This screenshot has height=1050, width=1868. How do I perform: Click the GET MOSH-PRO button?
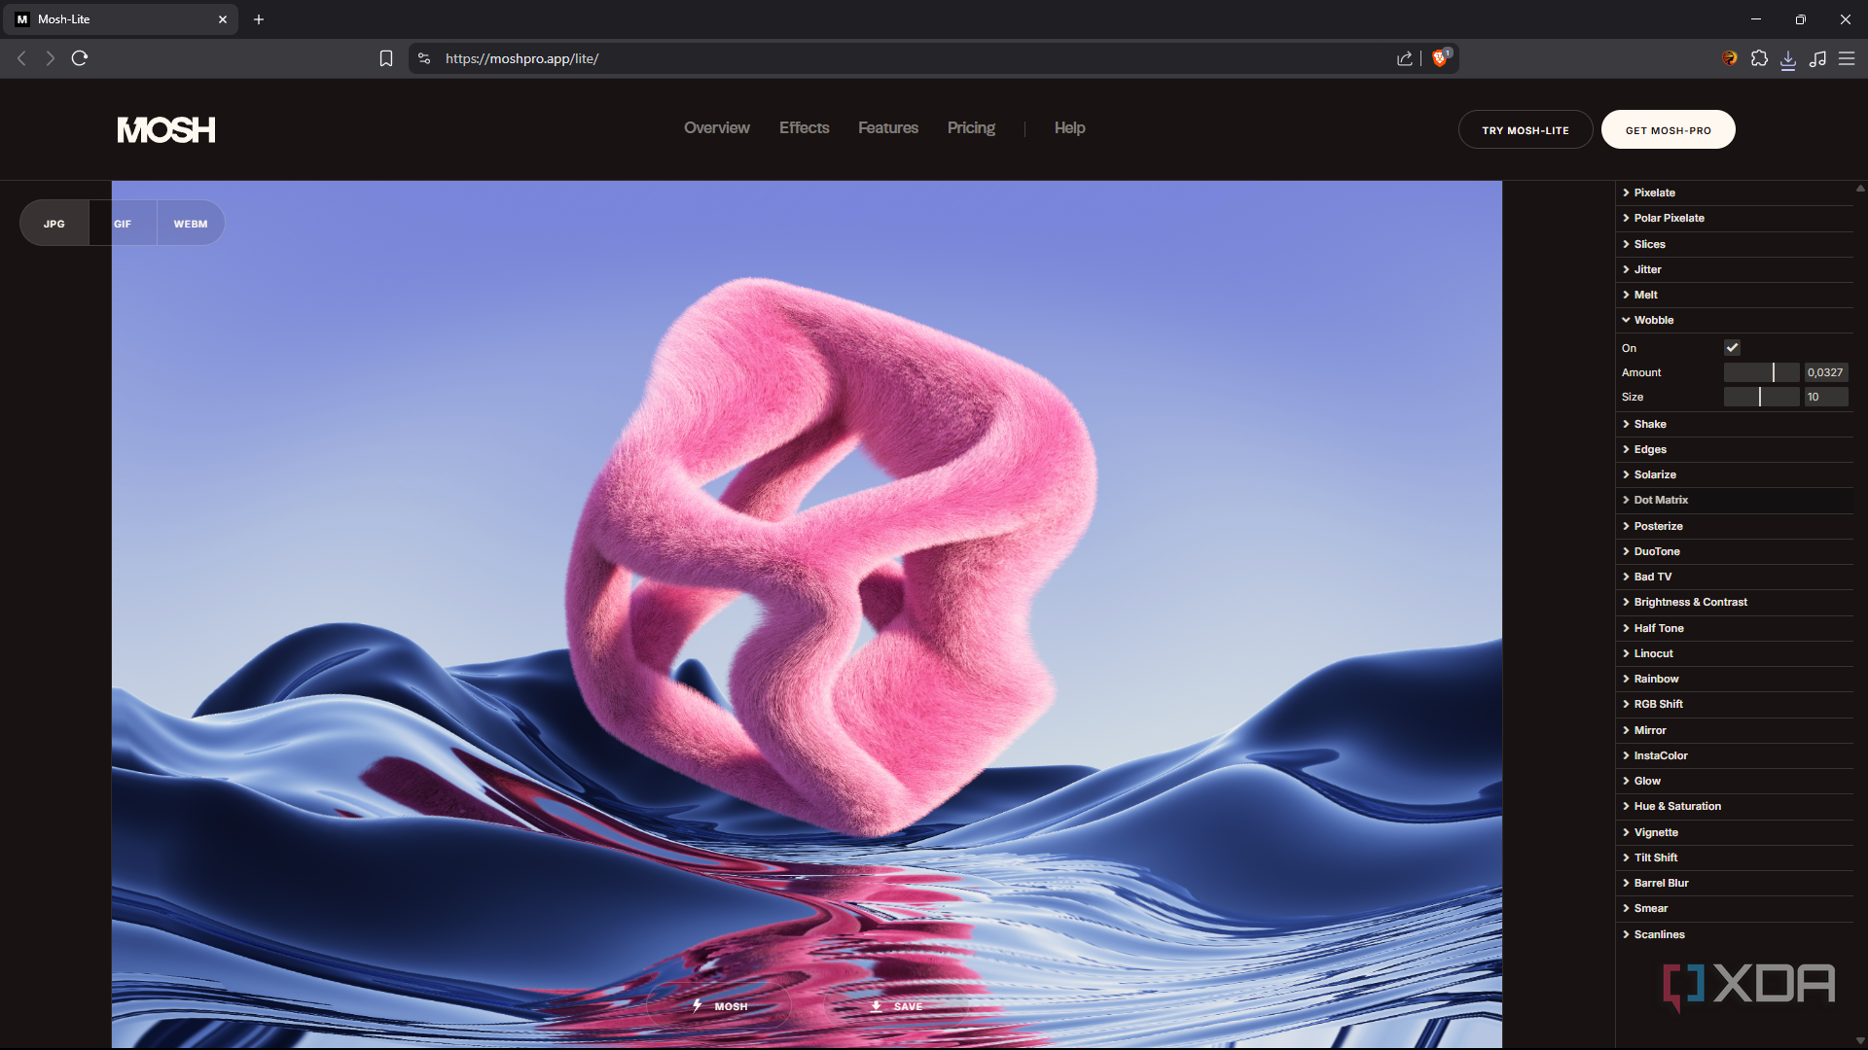pyautogui.click(x=1668, y=129)
